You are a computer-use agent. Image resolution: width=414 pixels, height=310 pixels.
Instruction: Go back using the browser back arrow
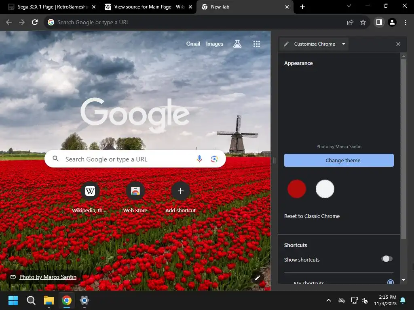[9, 23]
